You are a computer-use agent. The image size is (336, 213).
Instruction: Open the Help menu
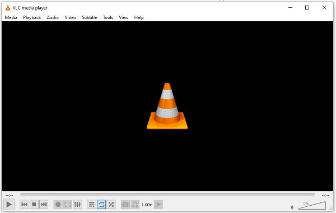pyautogui.click(x=139, y=17)
